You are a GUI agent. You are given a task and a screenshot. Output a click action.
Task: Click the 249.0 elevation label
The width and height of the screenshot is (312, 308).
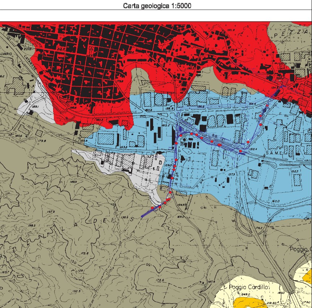click(245, 295)
